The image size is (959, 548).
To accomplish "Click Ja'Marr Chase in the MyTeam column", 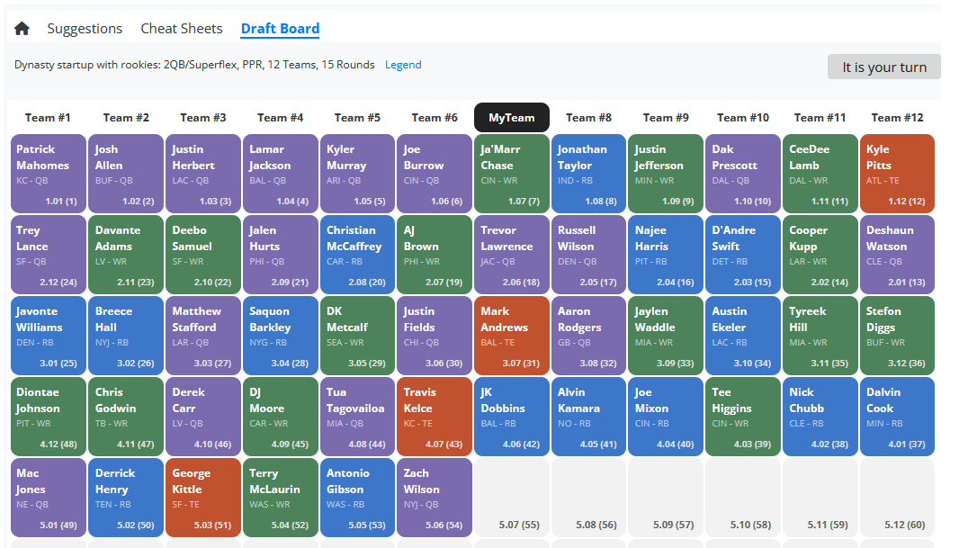I will [x=511, y=173].
